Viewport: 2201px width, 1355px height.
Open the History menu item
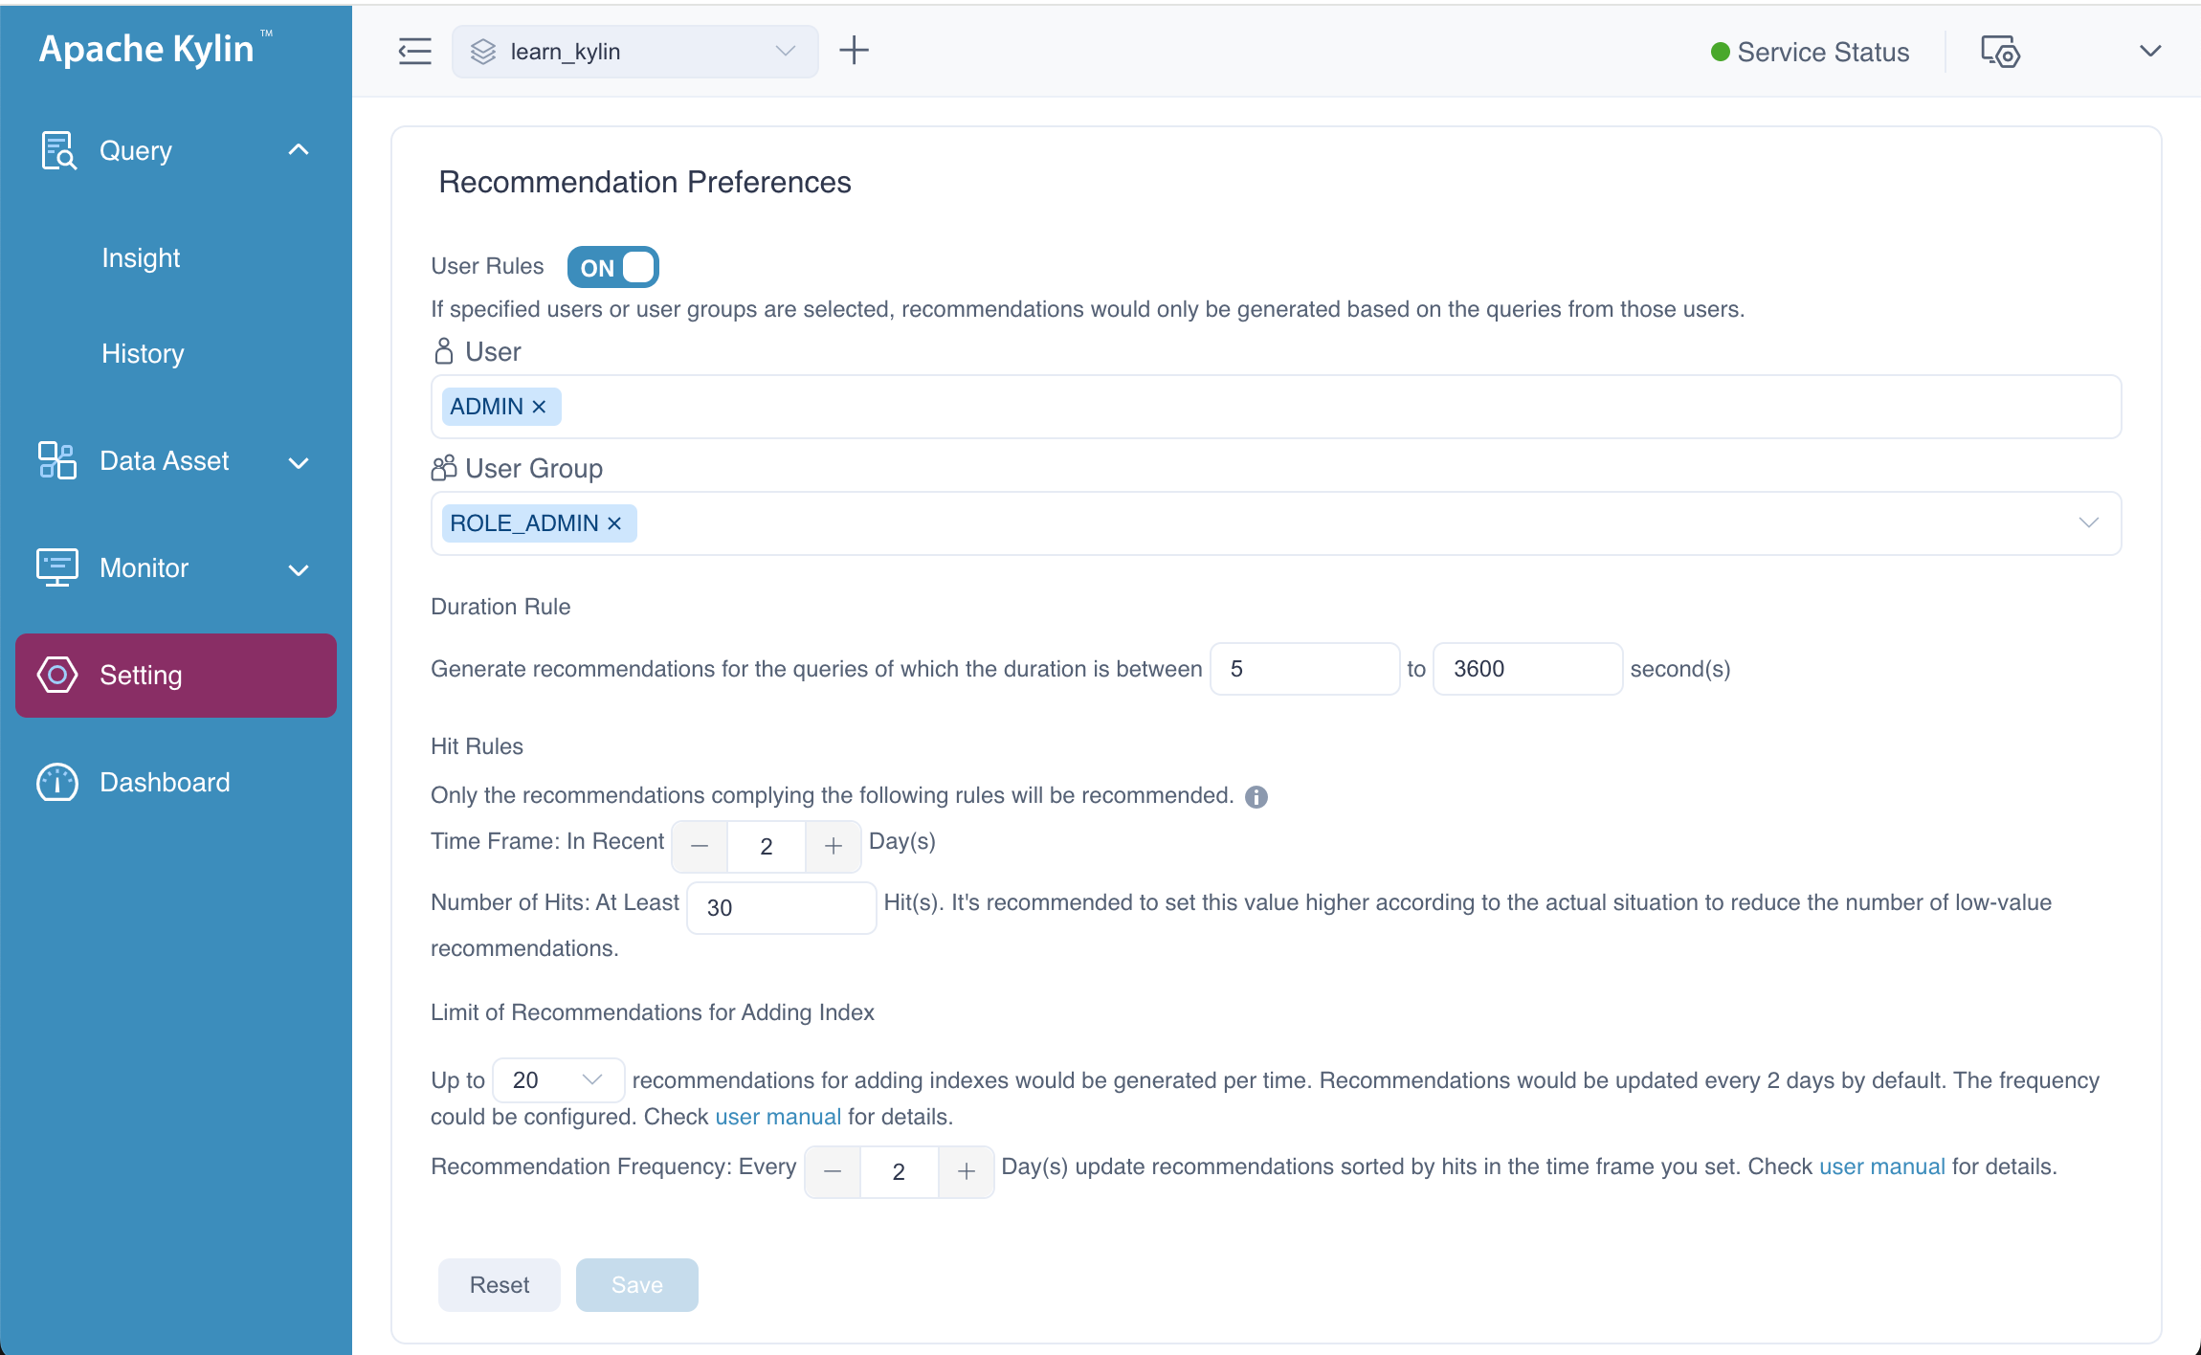(143, 353)
